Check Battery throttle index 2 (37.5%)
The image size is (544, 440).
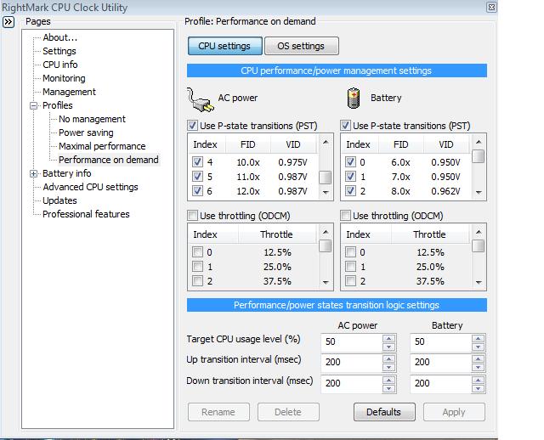click(x=350, y=280)
